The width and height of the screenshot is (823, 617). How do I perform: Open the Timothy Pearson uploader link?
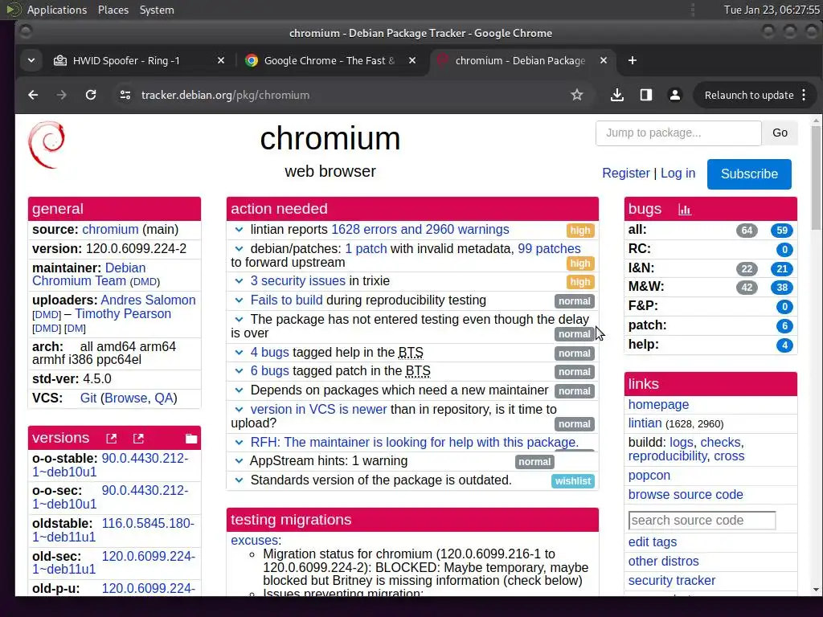pos(123,314)
